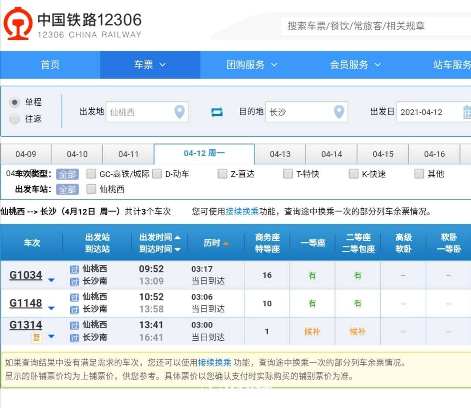The height and width of the screenshot is (408, 471).
Task: Click G1148 二等座 有 availability
Action: (x=358, y=304)
